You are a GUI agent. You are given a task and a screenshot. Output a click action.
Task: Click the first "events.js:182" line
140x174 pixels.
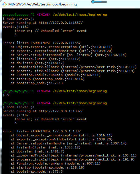click(16, 27)
